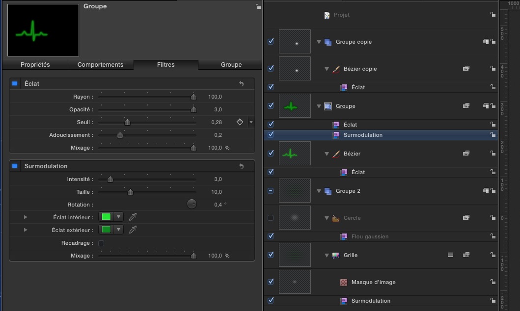Click the Grille mask icon in the layers list

coord(450,255)
